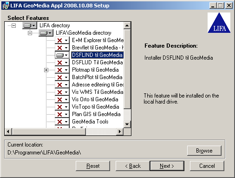Open feature state dropdown for VisTopo til GeoMedia
This screenshot has height=178, width=235.
point(62,107)
